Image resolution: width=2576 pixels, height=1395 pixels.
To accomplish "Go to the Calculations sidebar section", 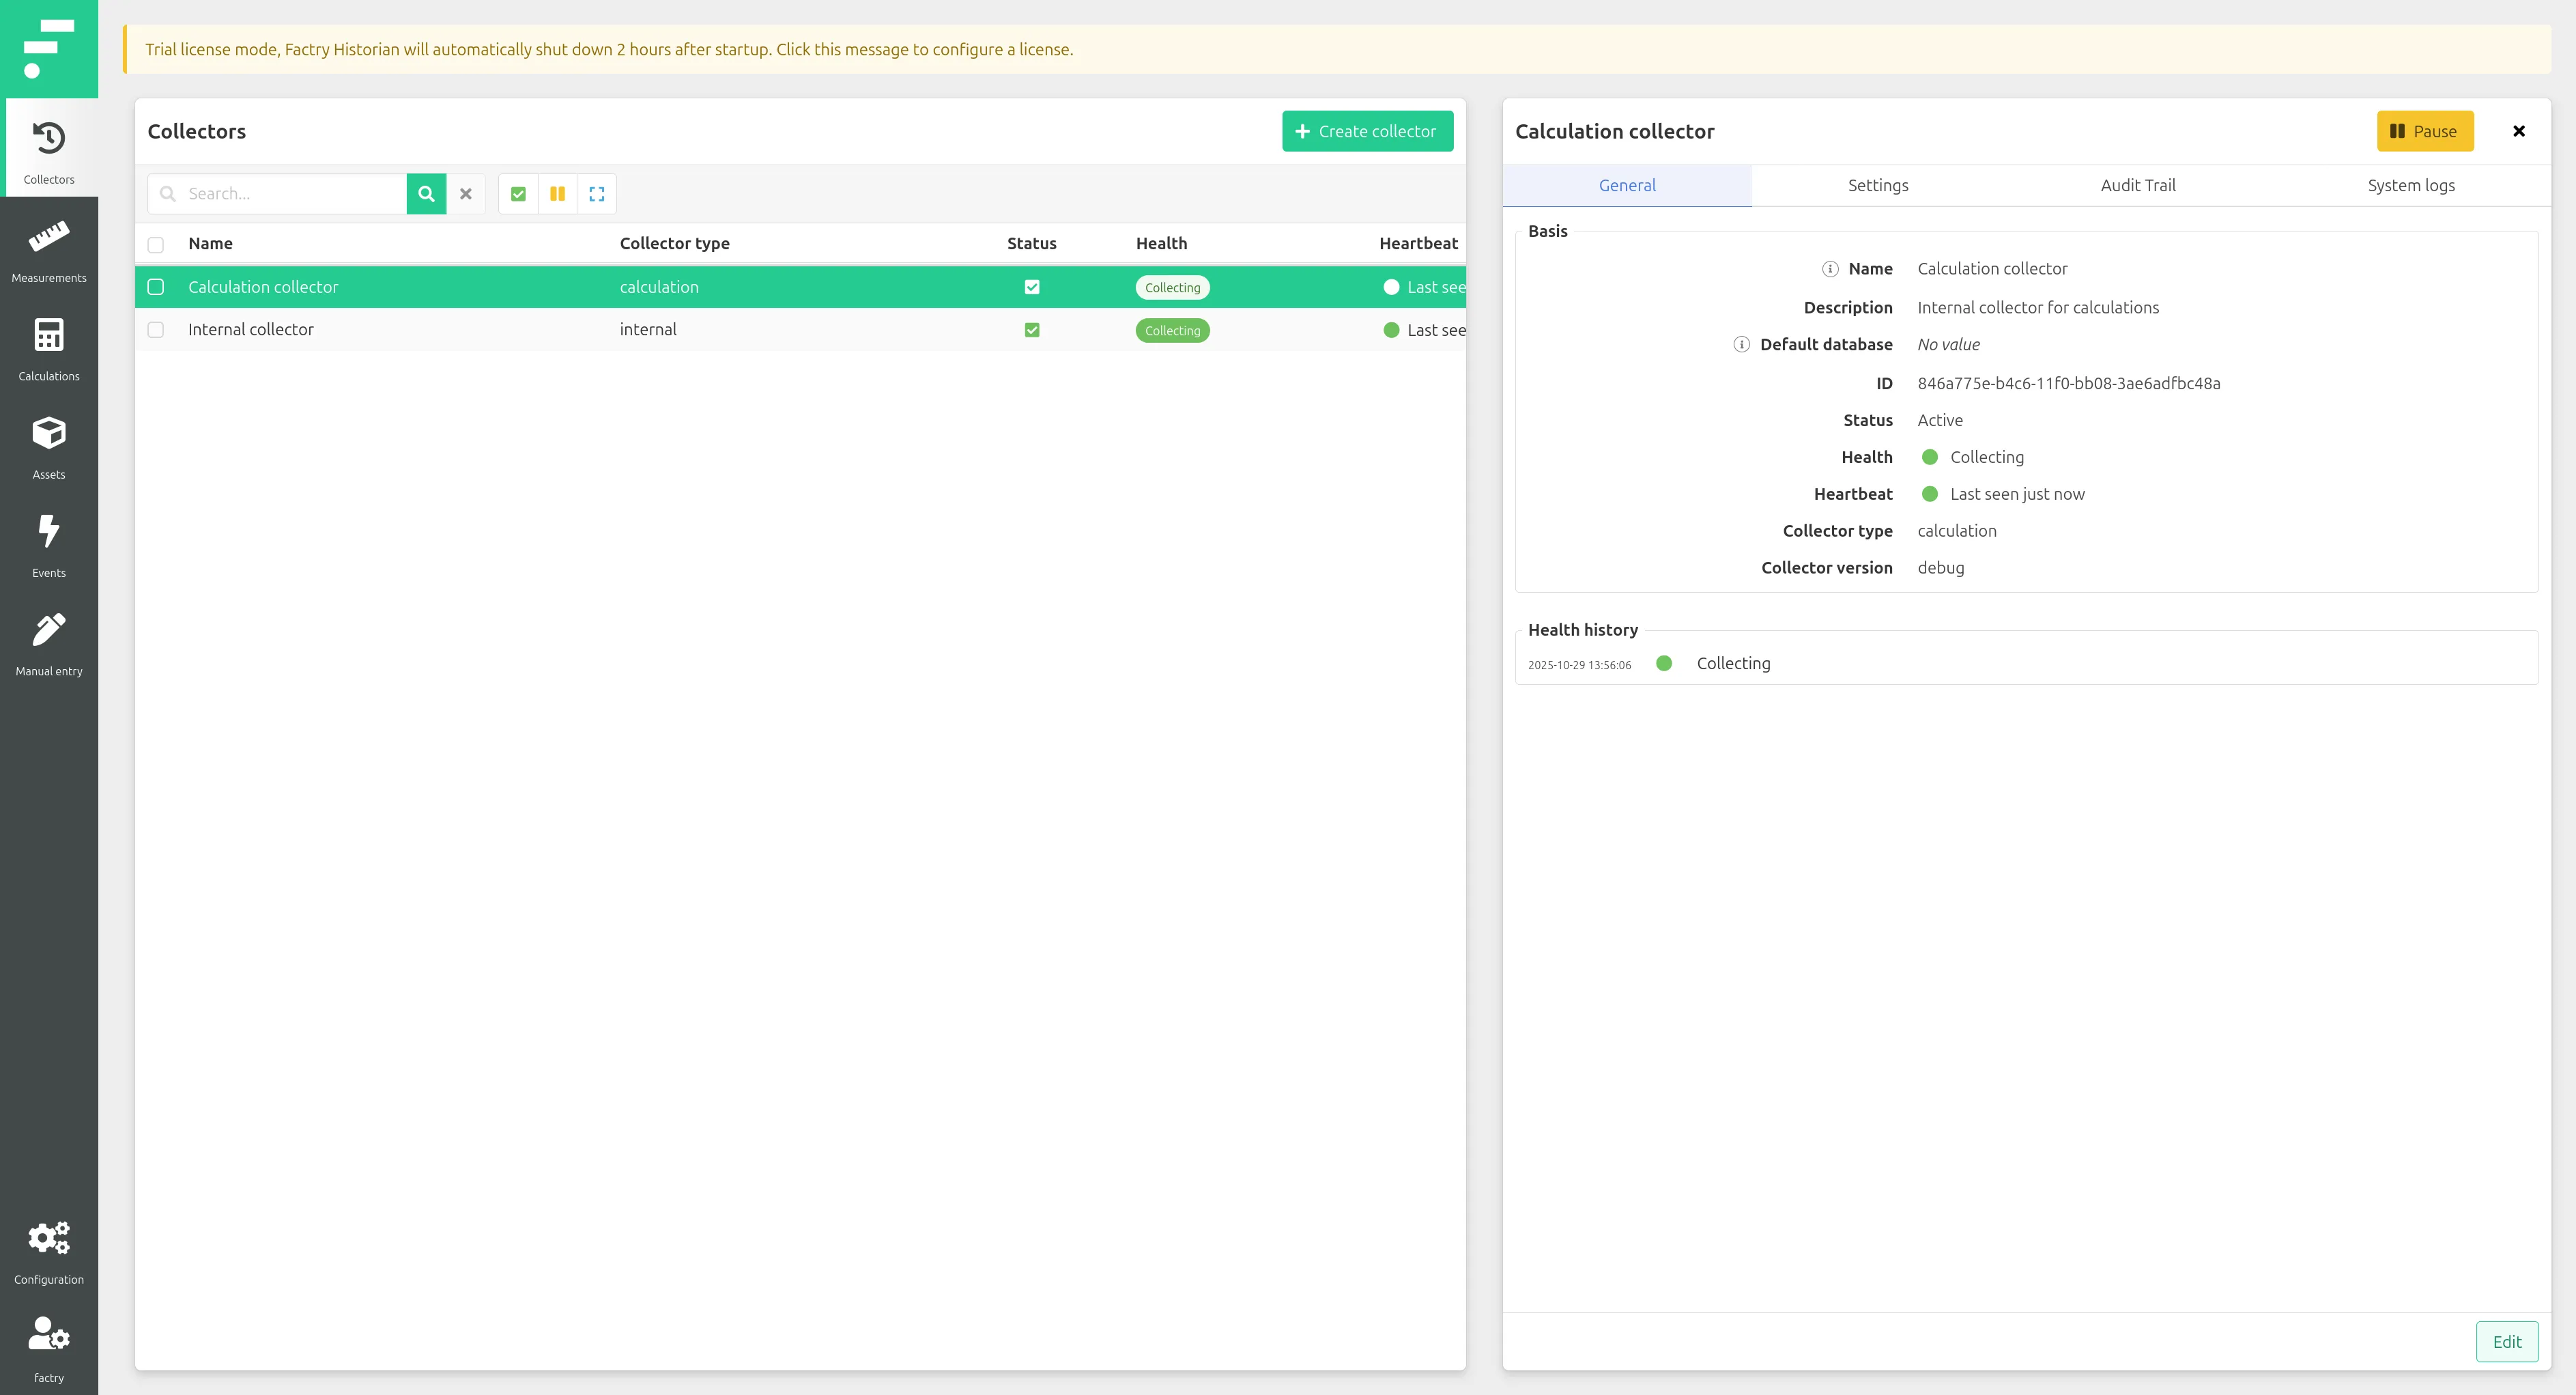I will click(x=49, y=348).
